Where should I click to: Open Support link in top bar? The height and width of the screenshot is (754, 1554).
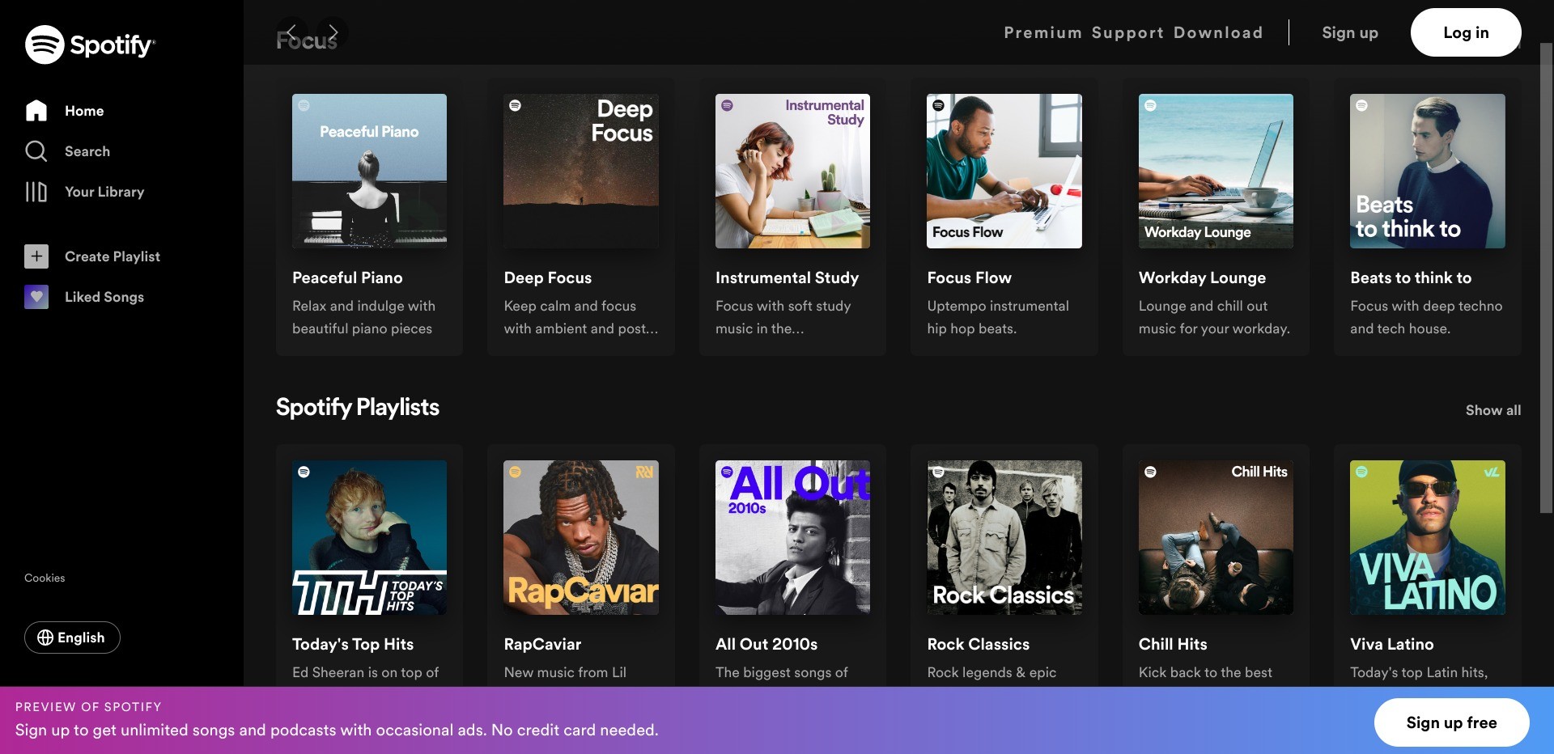tap(1127, 32)
